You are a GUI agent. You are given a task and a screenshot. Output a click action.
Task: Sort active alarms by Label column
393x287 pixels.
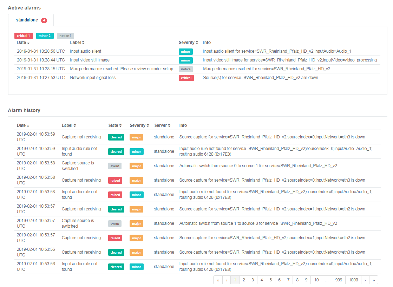[77, 43]
